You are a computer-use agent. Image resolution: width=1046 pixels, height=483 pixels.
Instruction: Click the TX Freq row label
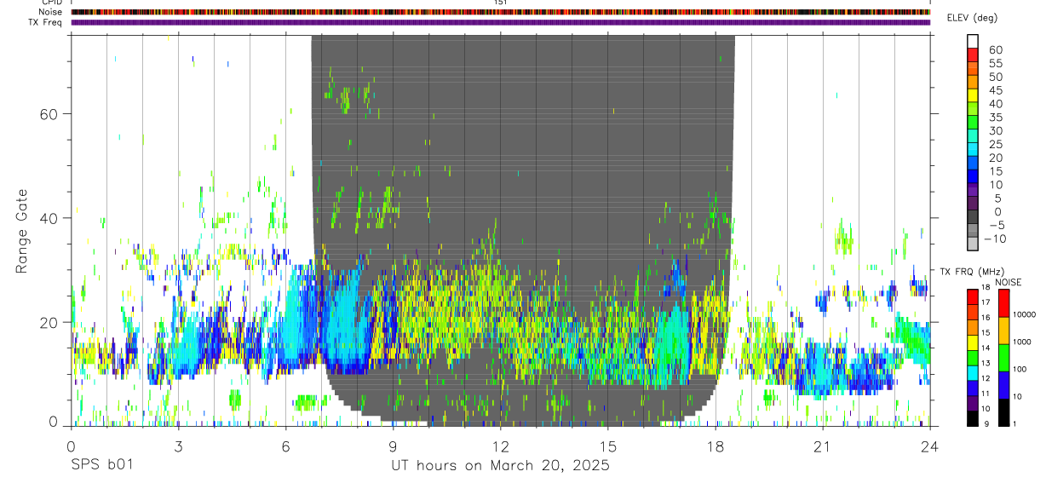tap(46, 22)
